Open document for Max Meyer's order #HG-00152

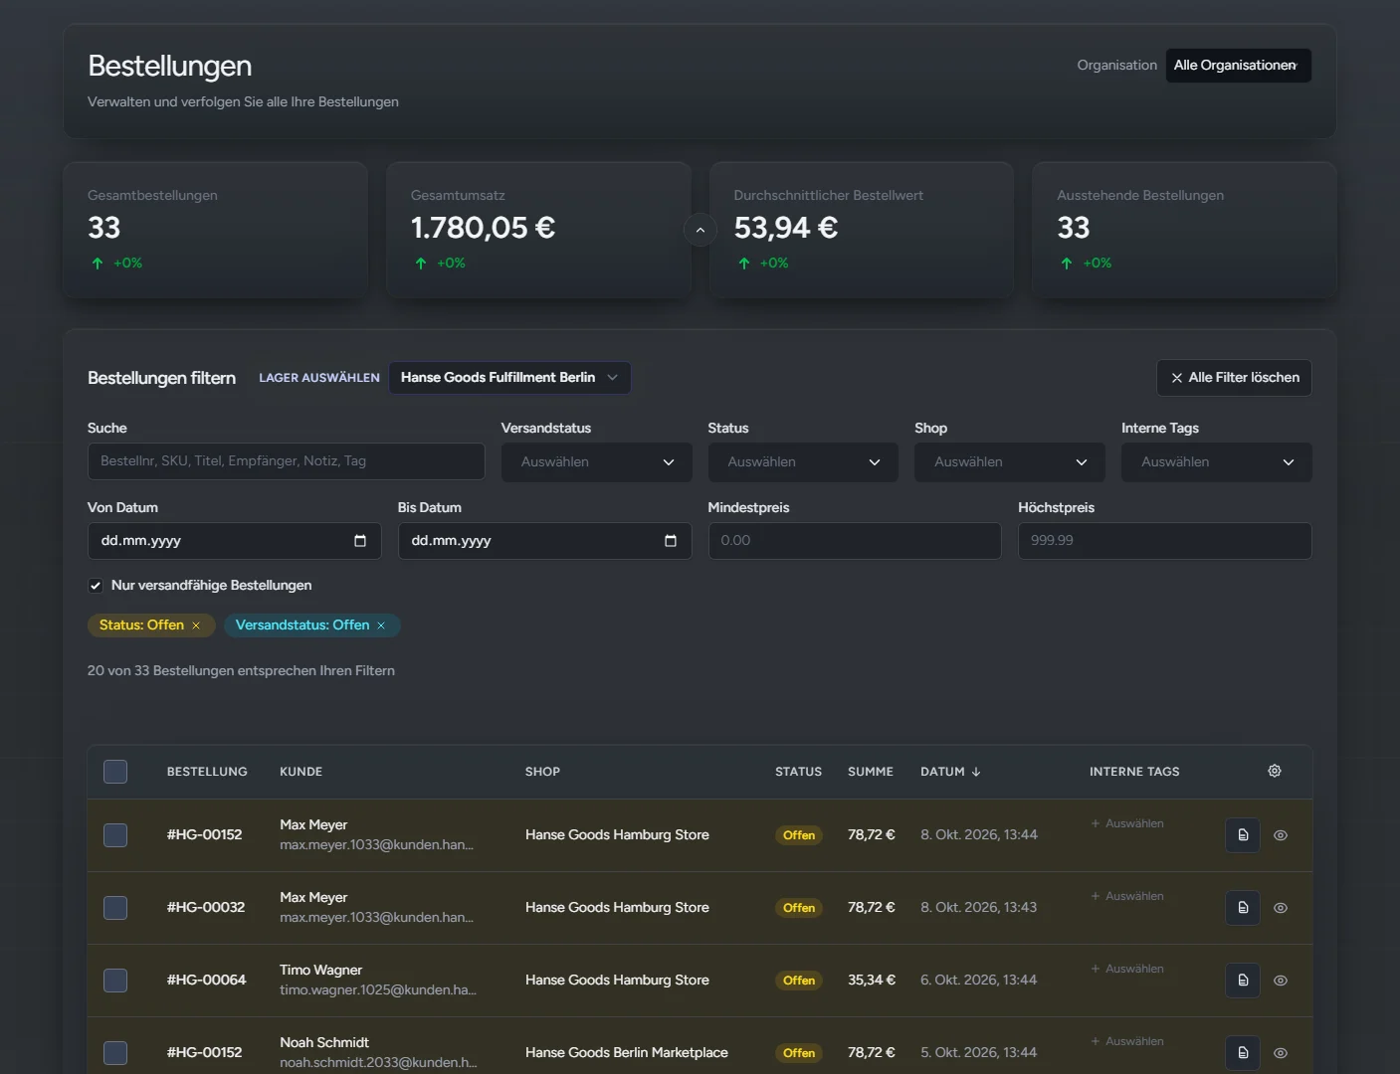tap(1243, 835)
